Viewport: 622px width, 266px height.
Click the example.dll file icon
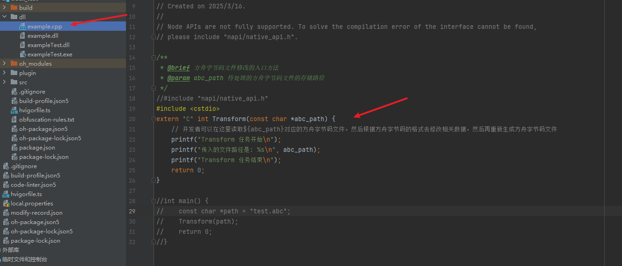(x=22, y=36)
